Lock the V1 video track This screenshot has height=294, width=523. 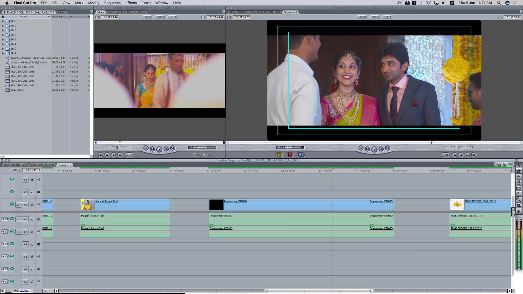pos(32,205)
